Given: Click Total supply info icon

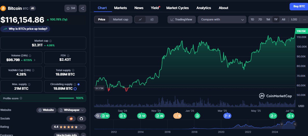Looking at the screenshot, I should [73, 70].
